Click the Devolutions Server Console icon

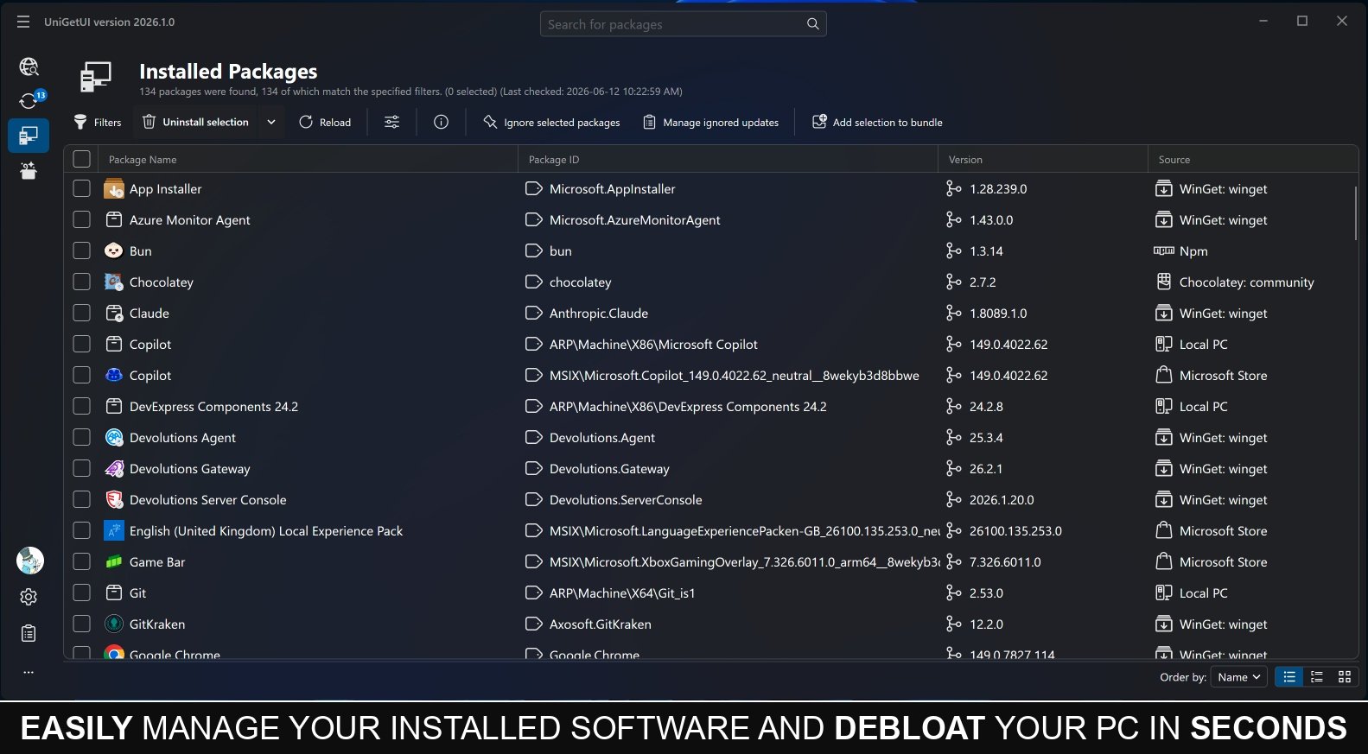[113, 499]
